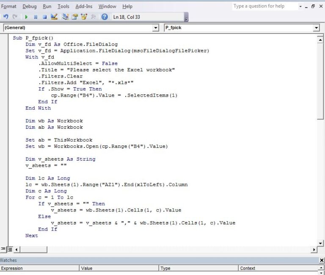Image resolution: width=325 pixels, height=275 pixels.
Task: Open the Debug menu
Action: click(30, 6)
